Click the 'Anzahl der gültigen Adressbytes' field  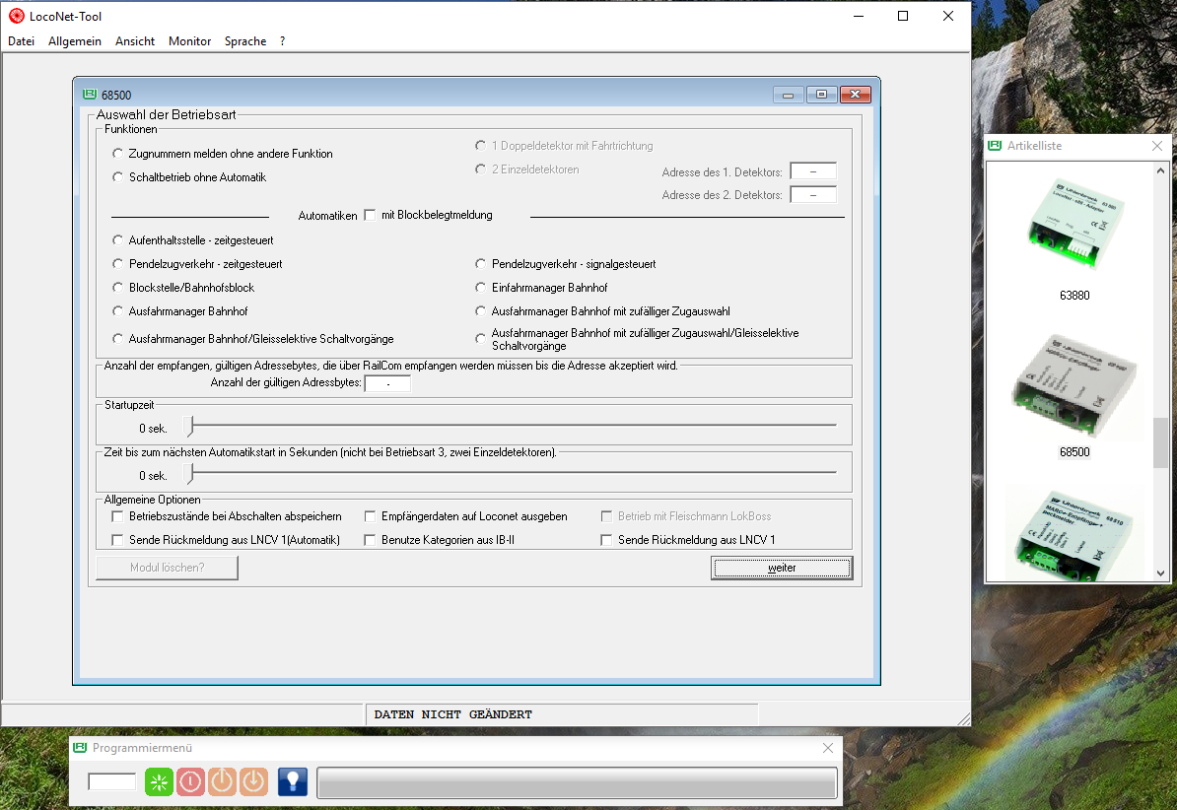[x=386, y=382]
